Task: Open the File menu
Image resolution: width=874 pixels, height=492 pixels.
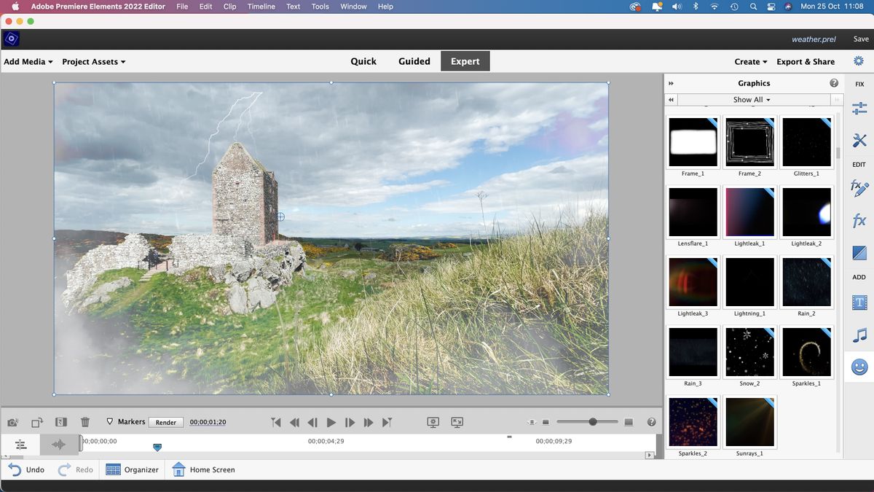Action: click(x=182, y=7)
